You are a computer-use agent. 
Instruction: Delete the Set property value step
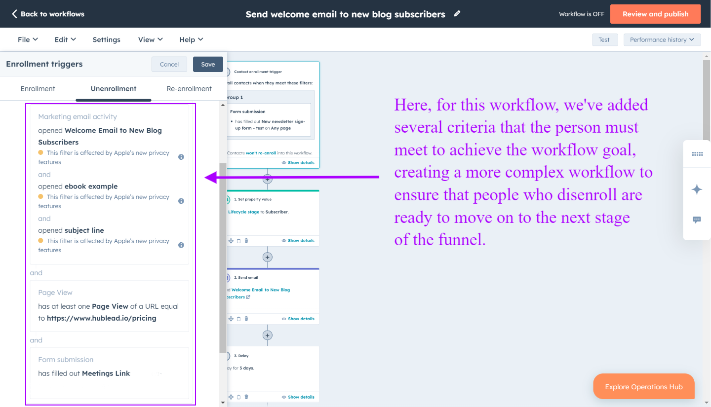[x=246, y=241]
